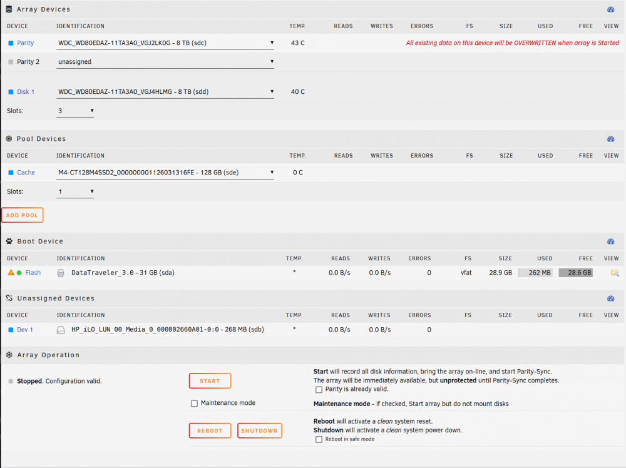This screenshot has width=626, height=468.
Task: Click the Unassigned Devices dashboard gauge icon
Action: pyautogui.click(x=610, y=299)
